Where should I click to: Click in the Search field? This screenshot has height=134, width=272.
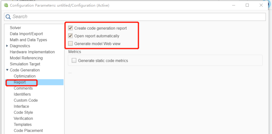(x=136, y=17)
